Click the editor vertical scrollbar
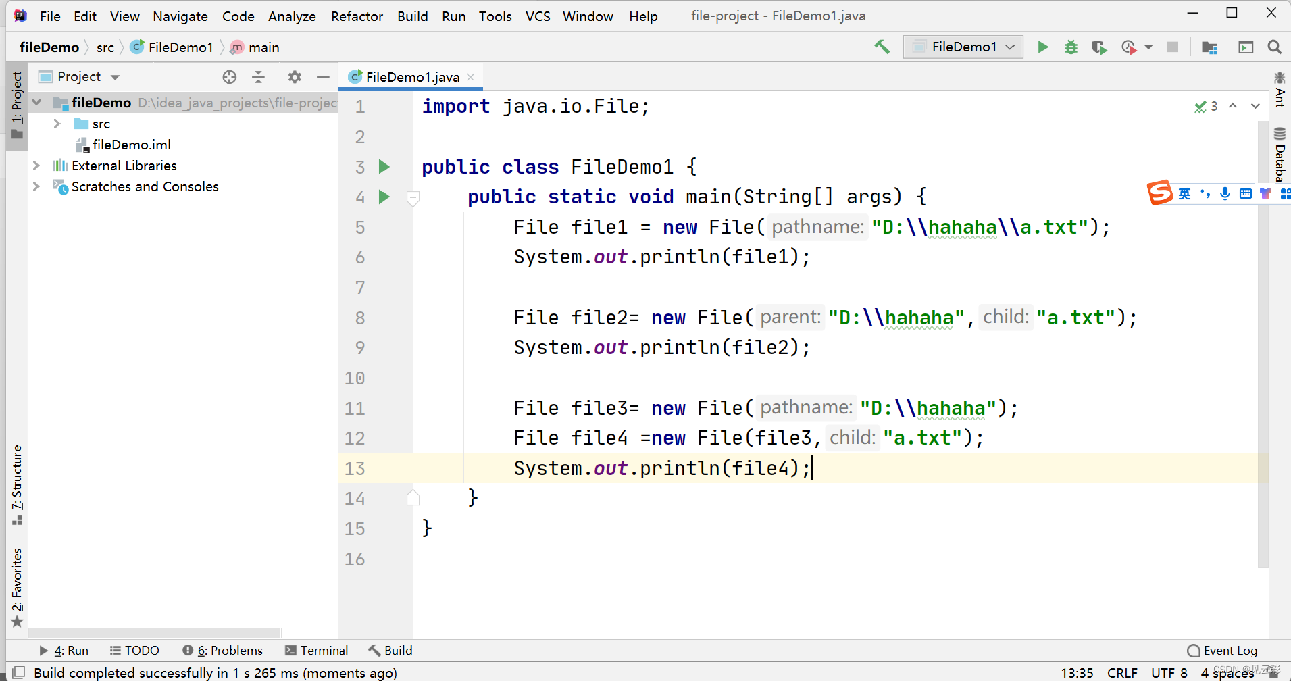 tap(1263, 345)
